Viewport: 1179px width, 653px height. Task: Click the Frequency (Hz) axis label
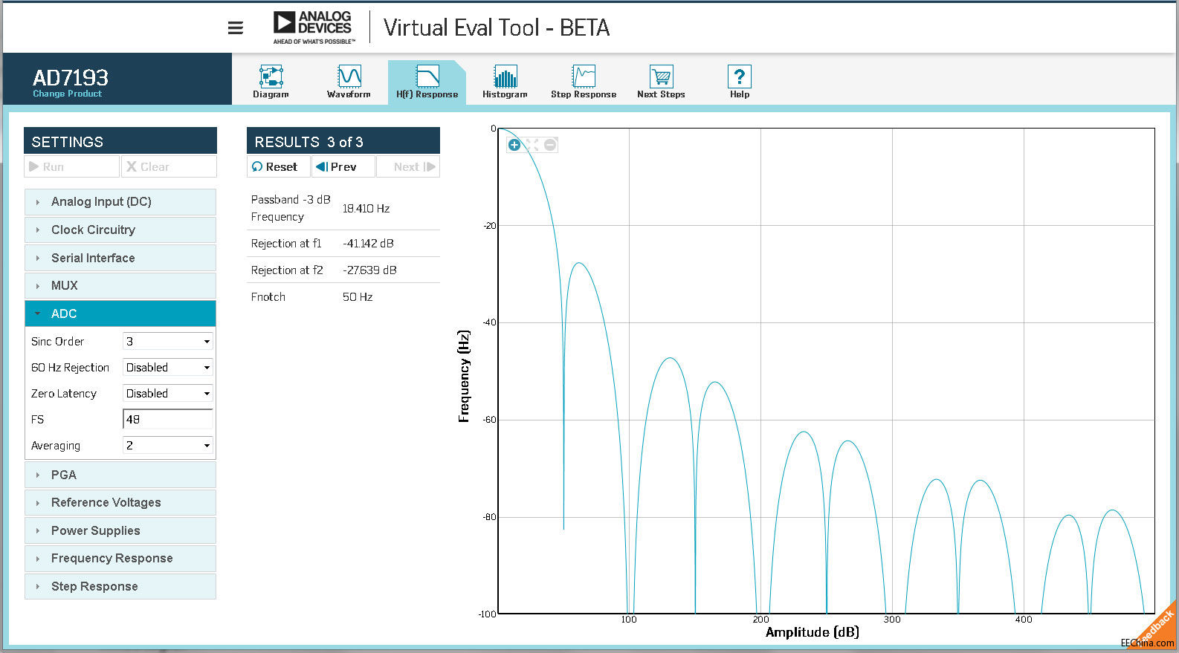click(464, 377)
